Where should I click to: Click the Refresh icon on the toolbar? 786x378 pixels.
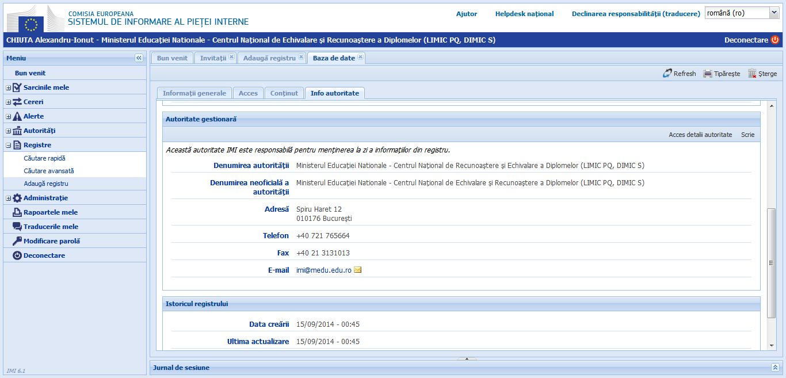tap(666, 73)
